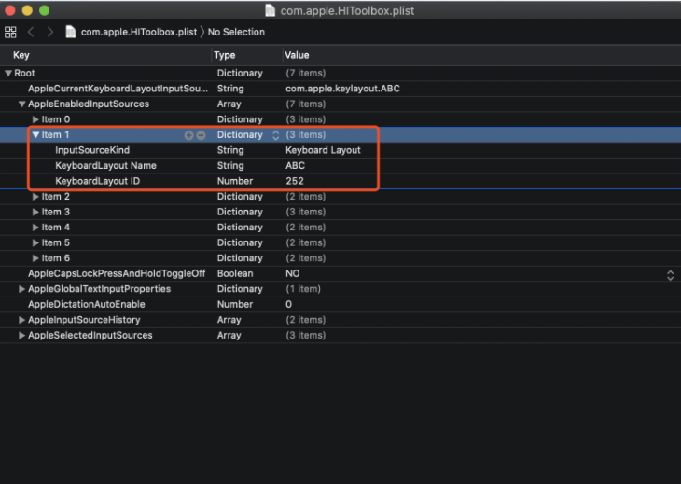This screenshot has width=681, height=484.
Task: Open the related items grid icon
Action: coord(11,32)
